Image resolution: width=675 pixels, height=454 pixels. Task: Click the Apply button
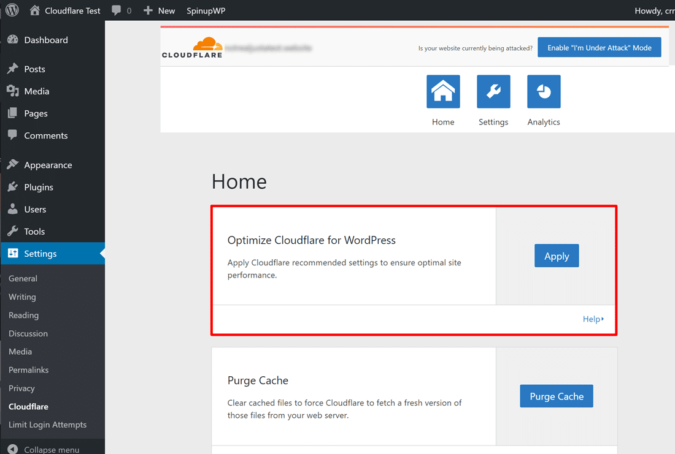tap(557, 256)
